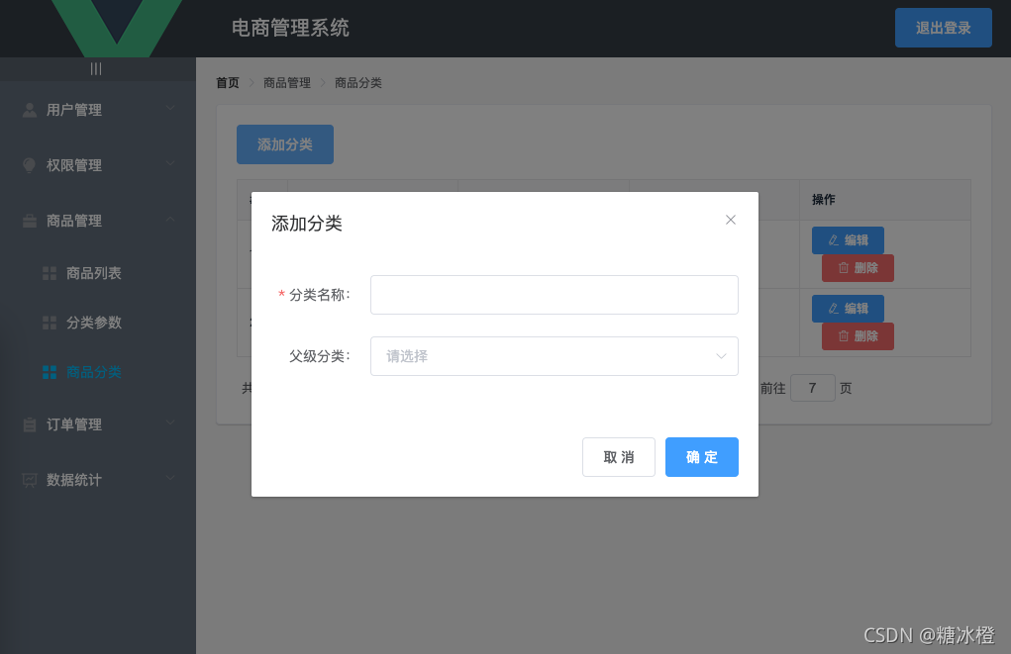The image size is (1011, 654).
Task: Open the 商品列表 submenu item
Action: pos(93,273)
